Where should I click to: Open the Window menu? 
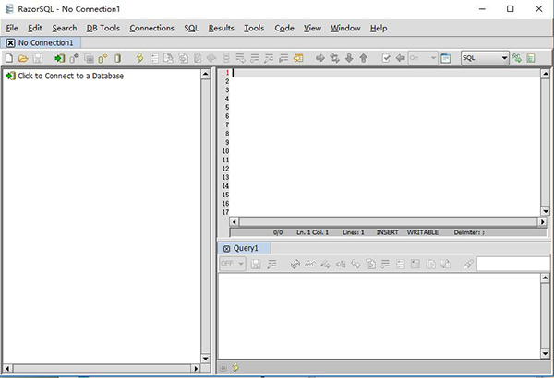coord(345,28)
